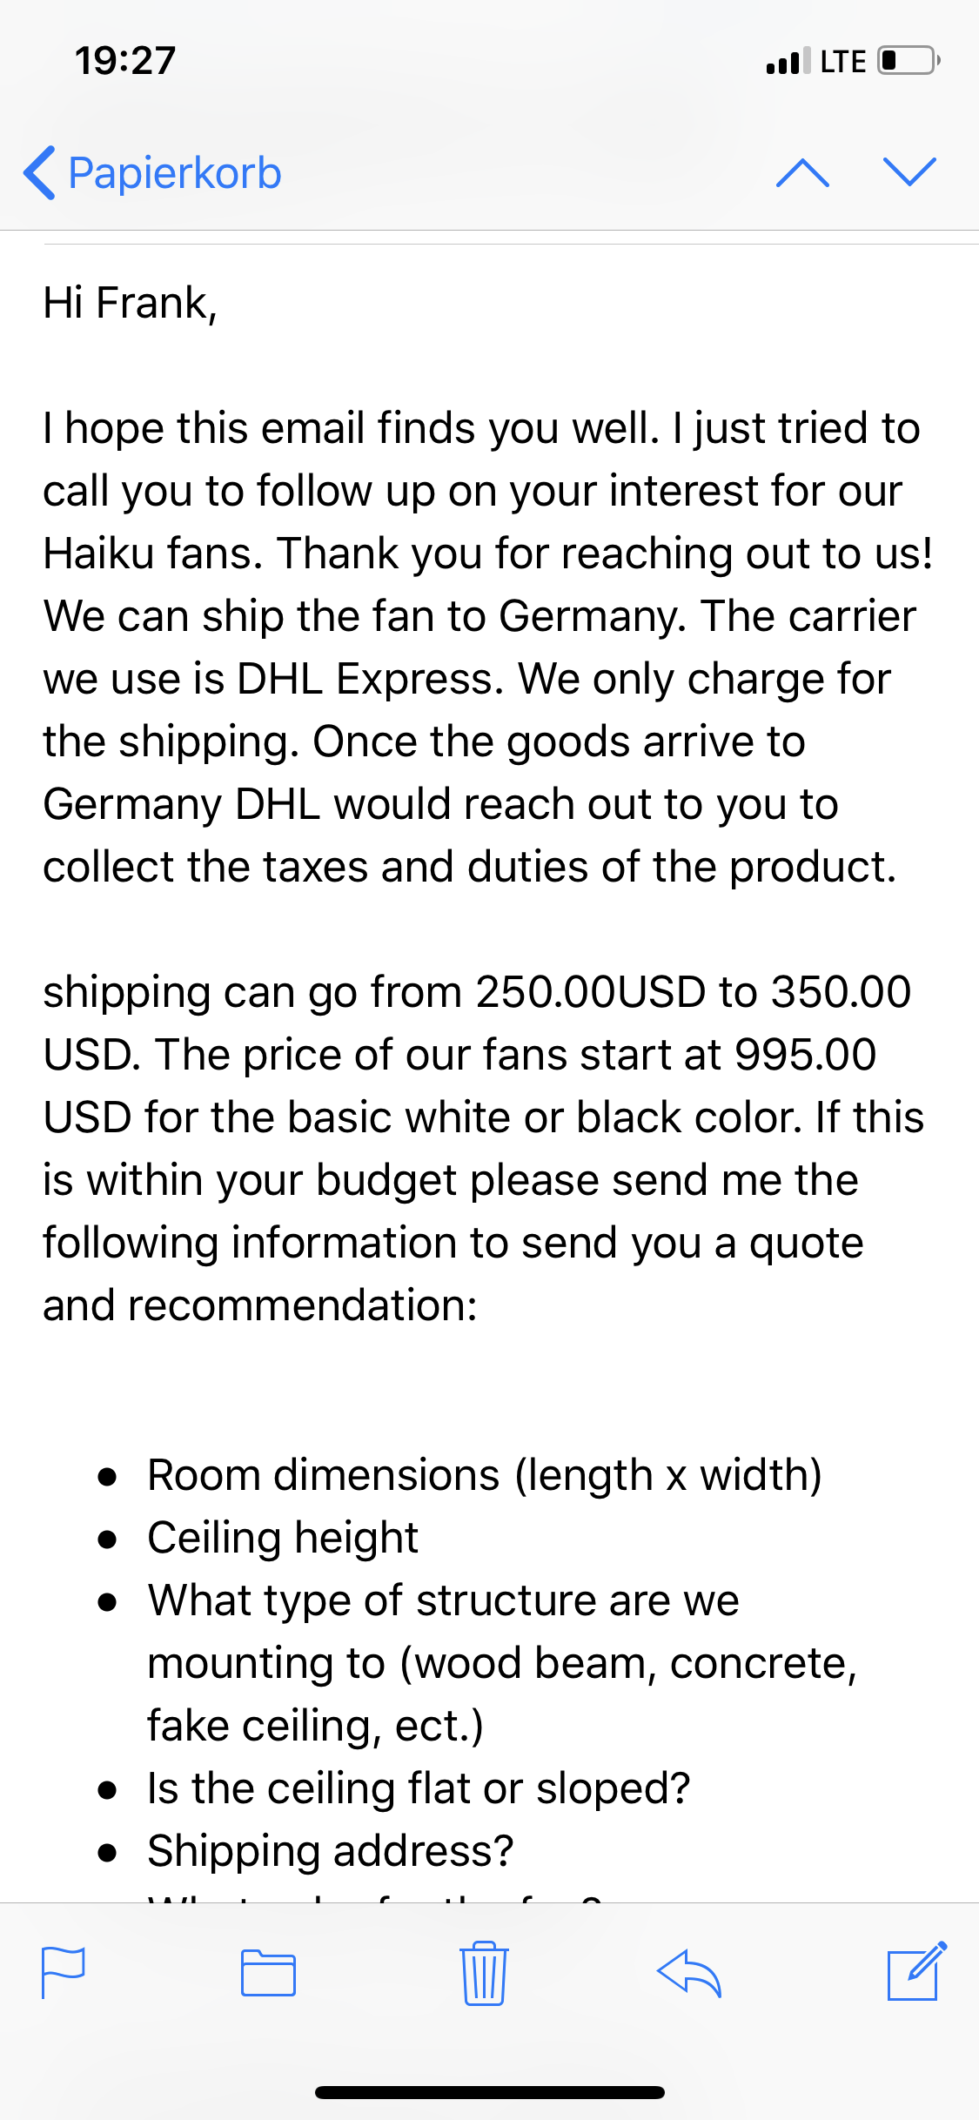The image size is (979, 2120).
Task: Tap the battery indicator
Action: click(909, 61)
